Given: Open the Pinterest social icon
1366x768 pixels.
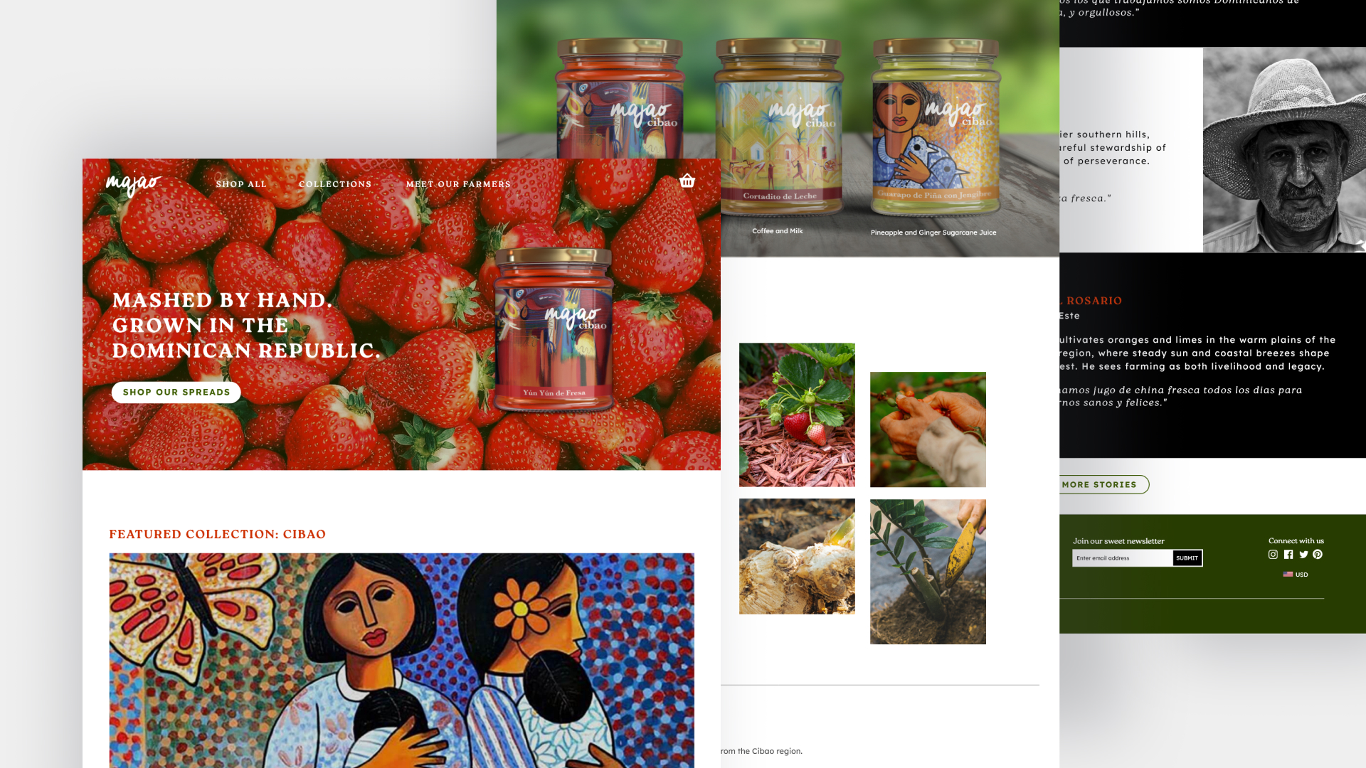Looking at the screenshot, I should coord(1318,555).
